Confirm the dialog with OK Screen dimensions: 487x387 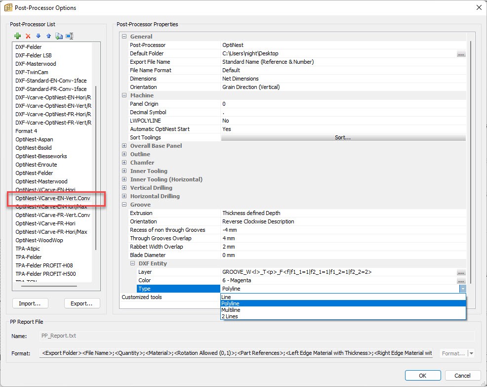(x=423, y=376)
